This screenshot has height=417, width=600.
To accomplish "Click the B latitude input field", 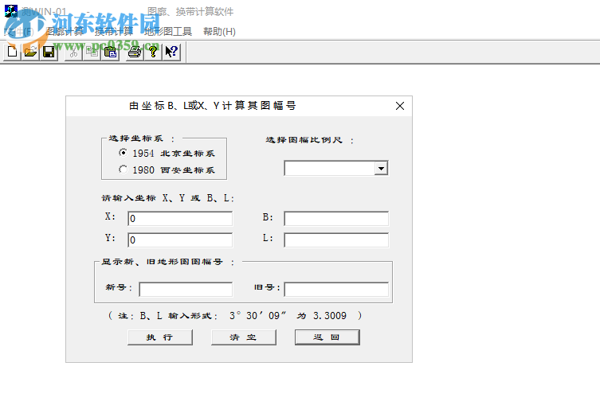I will [336, 219].
